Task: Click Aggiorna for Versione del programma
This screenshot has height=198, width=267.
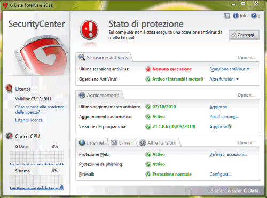Action: click(x=218, y=126)
